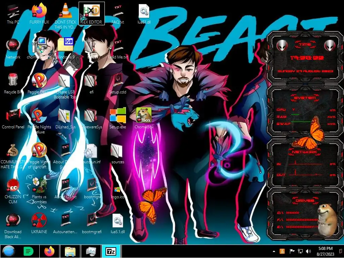Click the left alien head icon in gadget

tap(282, 46)
